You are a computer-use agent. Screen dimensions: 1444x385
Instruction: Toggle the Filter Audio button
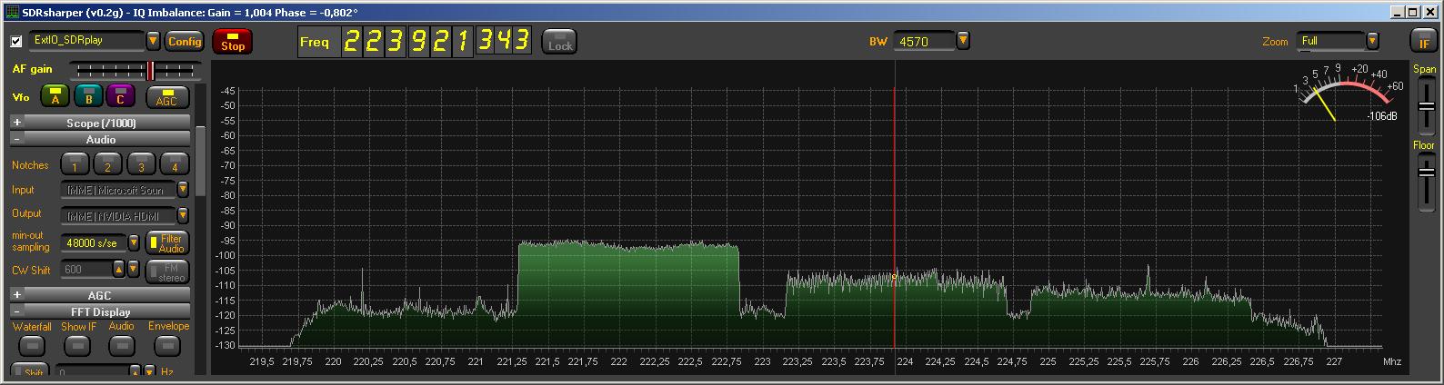168,243
